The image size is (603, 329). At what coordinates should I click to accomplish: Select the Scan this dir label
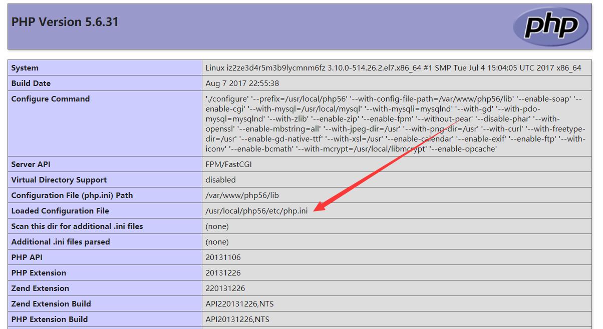coord(77,226)
